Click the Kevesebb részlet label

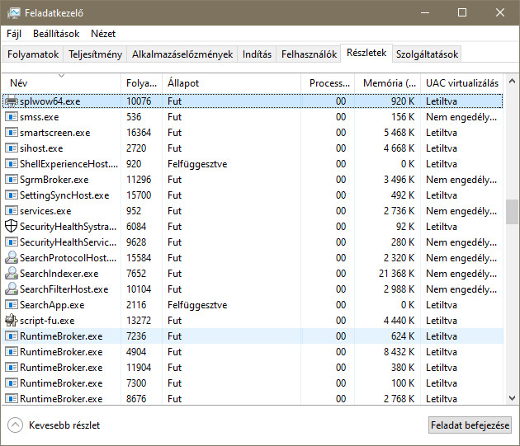tap(64, 425)
